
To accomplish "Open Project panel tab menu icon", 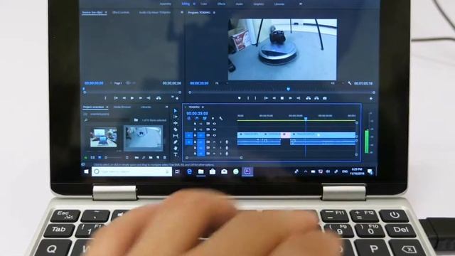I will coord(107,107).
